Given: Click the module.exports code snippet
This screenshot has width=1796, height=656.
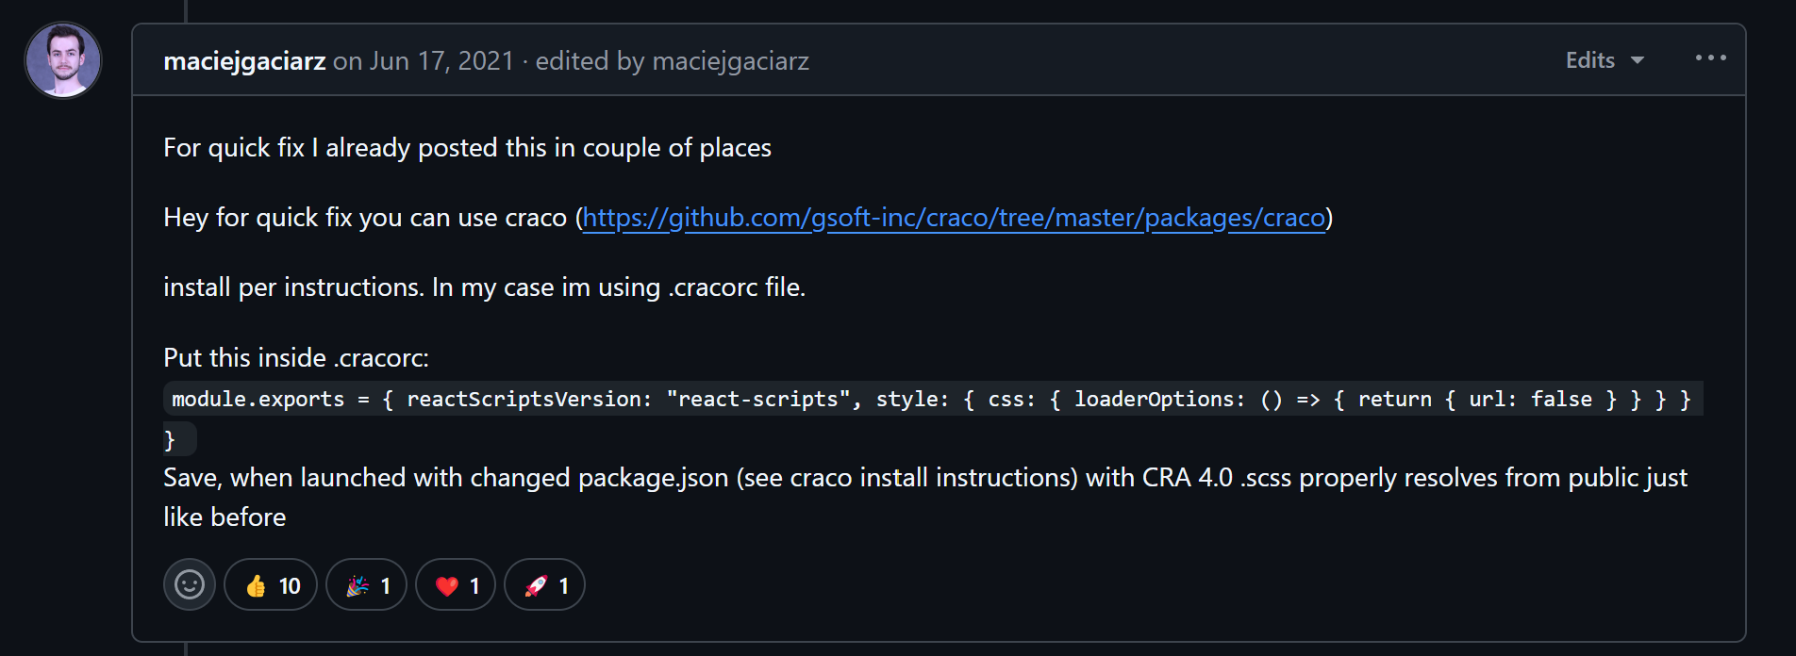Looking at the screenshot, I should (x=933, y=399).
